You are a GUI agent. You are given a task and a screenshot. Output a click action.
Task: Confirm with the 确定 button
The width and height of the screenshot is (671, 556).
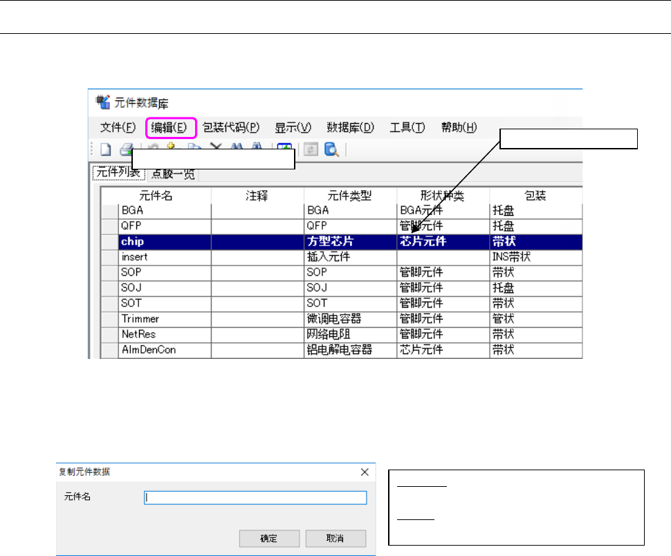269,539
